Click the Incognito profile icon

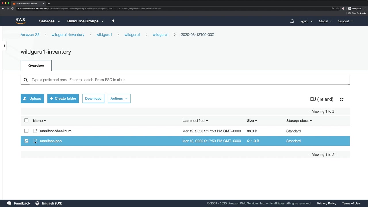(x=350, y=9)
